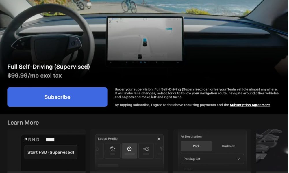This screenshot has width=289, height=173.
Task: Select Park at destination option
Action: [196, 146]
